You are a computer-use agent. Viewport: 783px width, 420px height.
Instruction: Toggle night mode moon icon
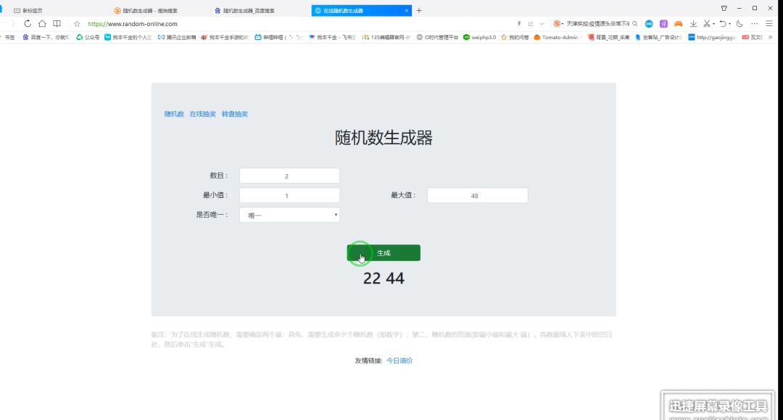[739, 23]
